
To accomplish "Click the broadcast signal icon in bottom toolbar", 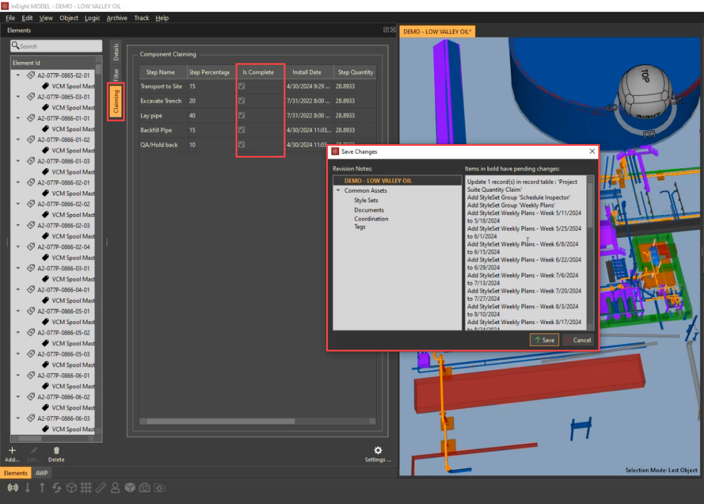I will [x=12, y=488].
